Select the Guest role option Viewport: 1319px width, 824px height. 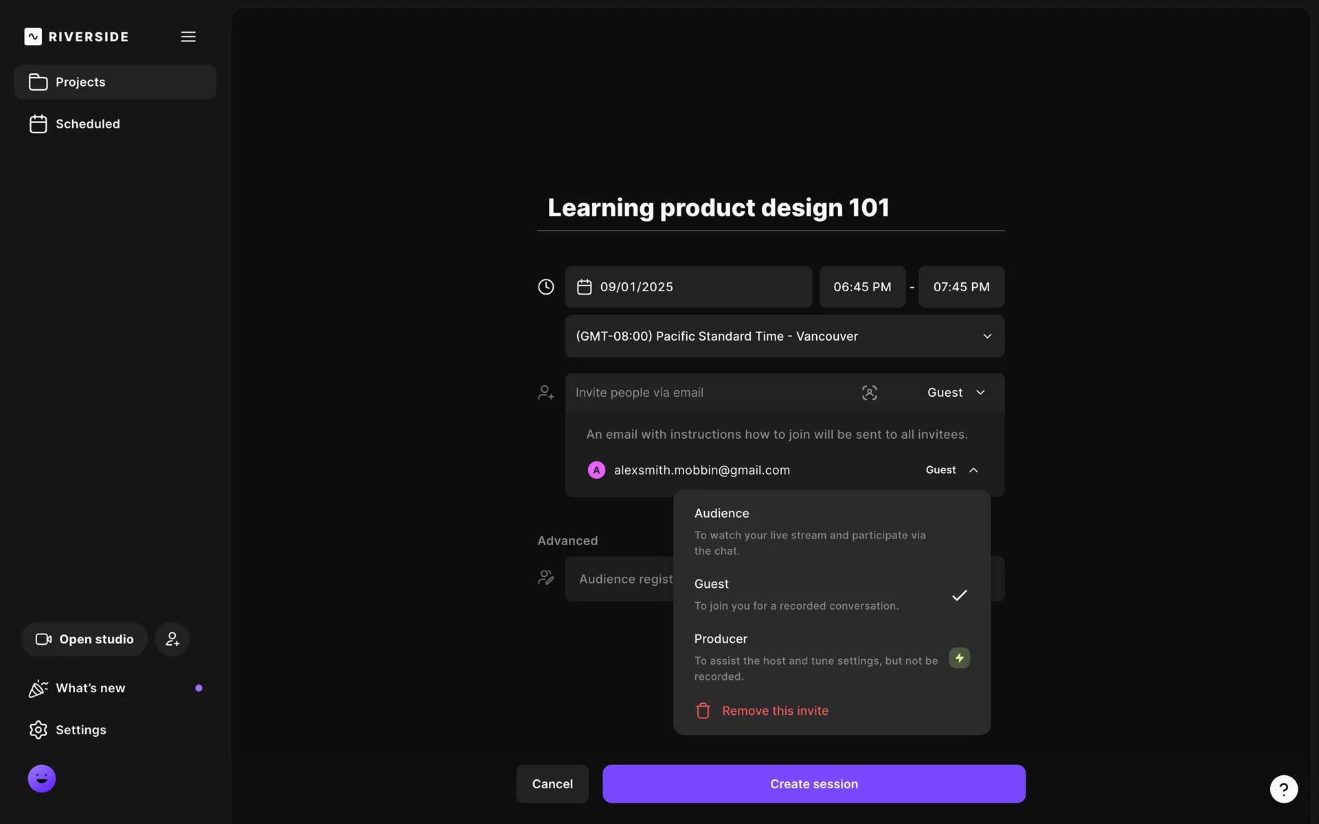(x=811, y=594)
